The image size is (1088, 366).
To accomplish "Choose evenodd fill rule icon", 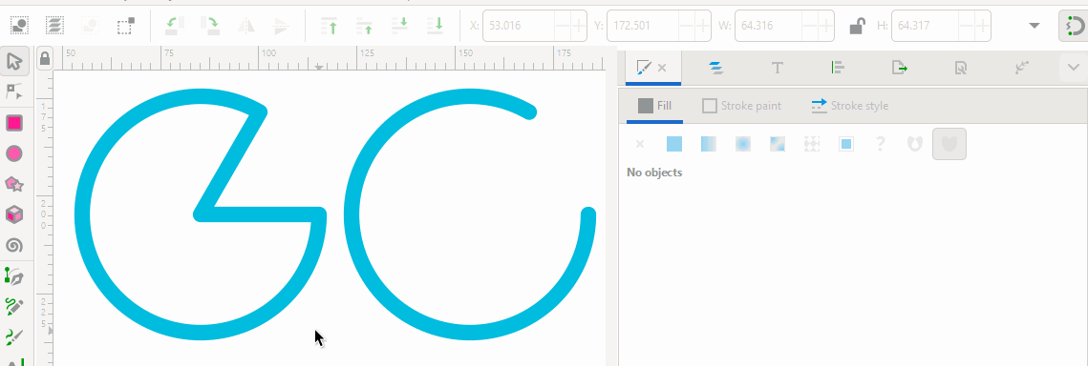I will point(915,144).
